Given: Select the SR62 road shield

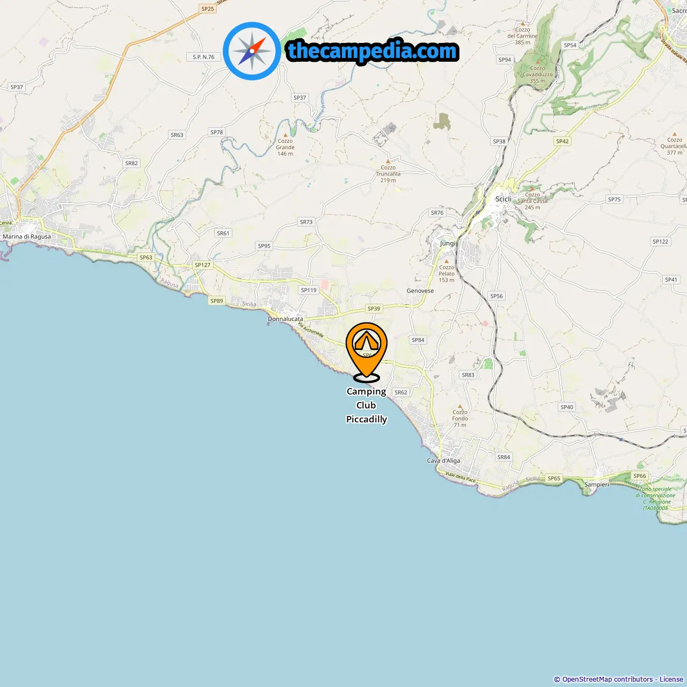Looking at the screenshot, I should click(401, 392).
